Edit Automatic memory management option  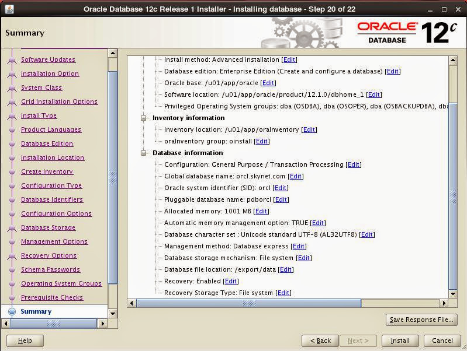tap(317, 223)
